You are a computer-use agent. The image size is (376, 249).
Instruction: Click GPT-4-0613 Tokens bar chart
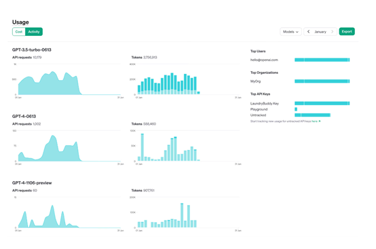click(186, 147)
